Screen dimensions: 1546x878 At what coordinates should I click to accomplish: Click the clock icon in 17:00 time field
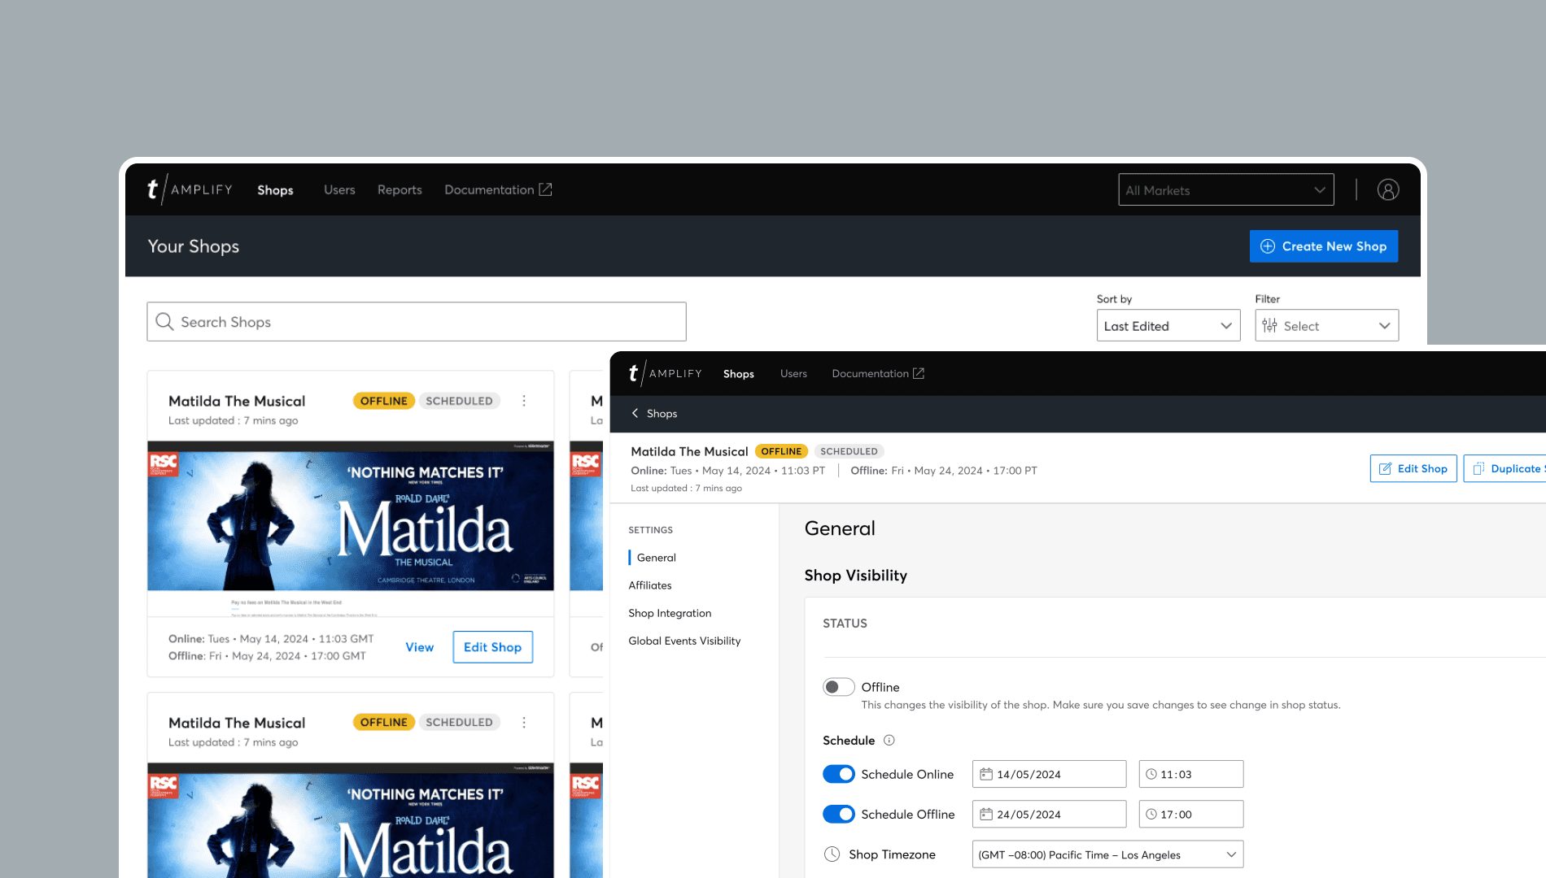[x=1151, y=814]
